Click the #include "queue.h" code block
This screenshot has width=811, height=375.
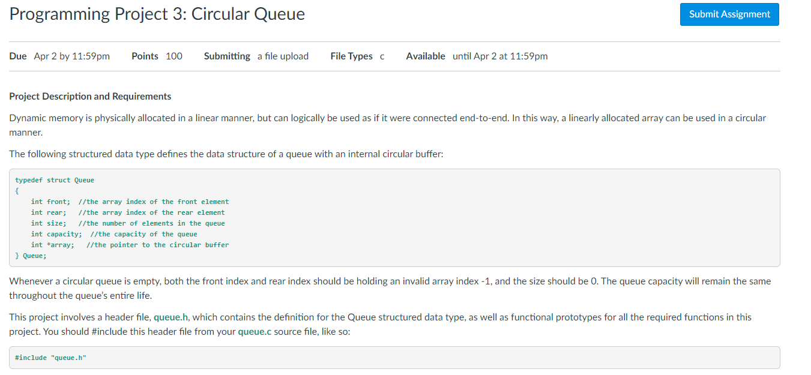tap(394, 358)
